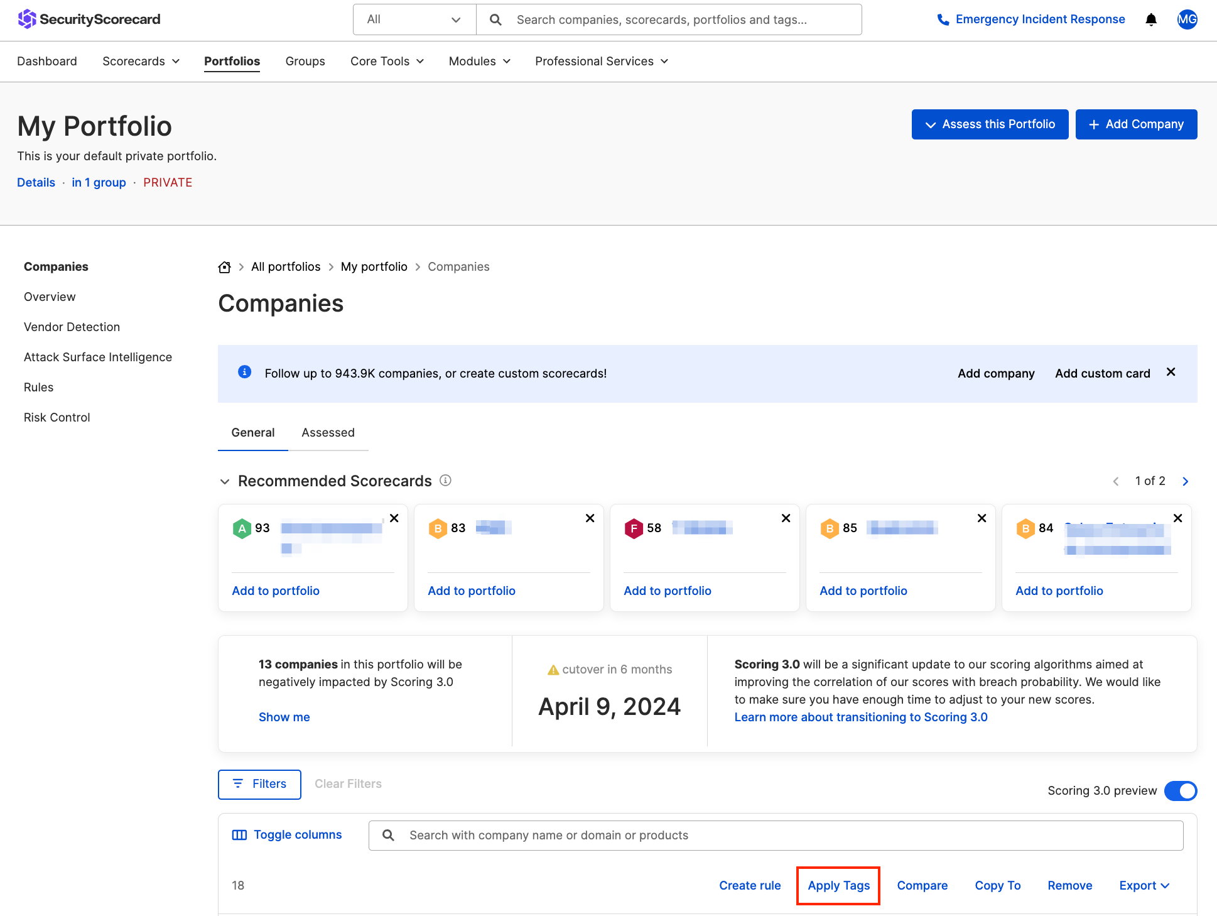Close the follow companies info banner
Image resolution: width=1217 pixels, height=916 pixels.
[x=1171, y=372]
